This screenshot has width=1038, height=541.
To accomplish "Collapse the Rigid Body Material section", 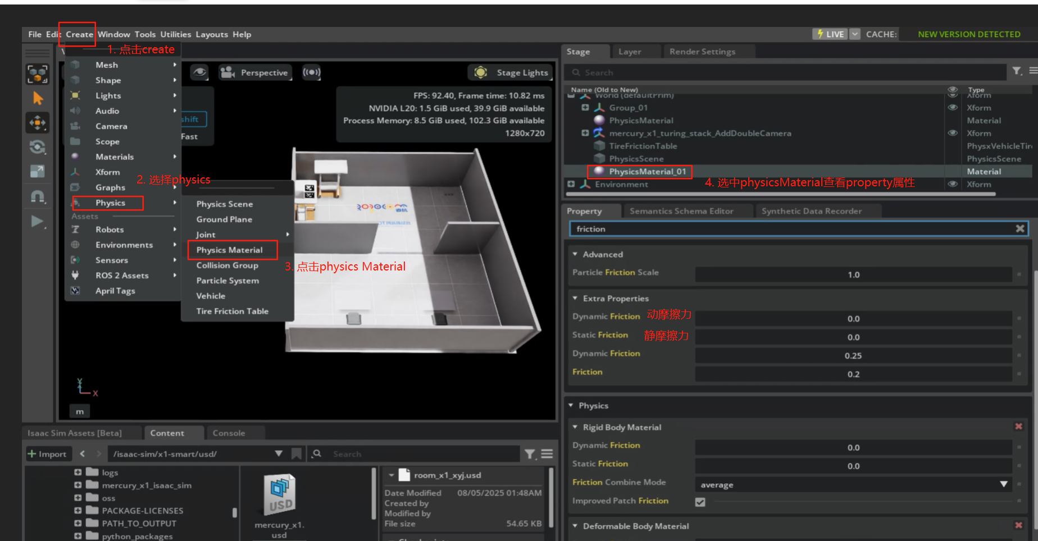I will [x=575, y=427].
